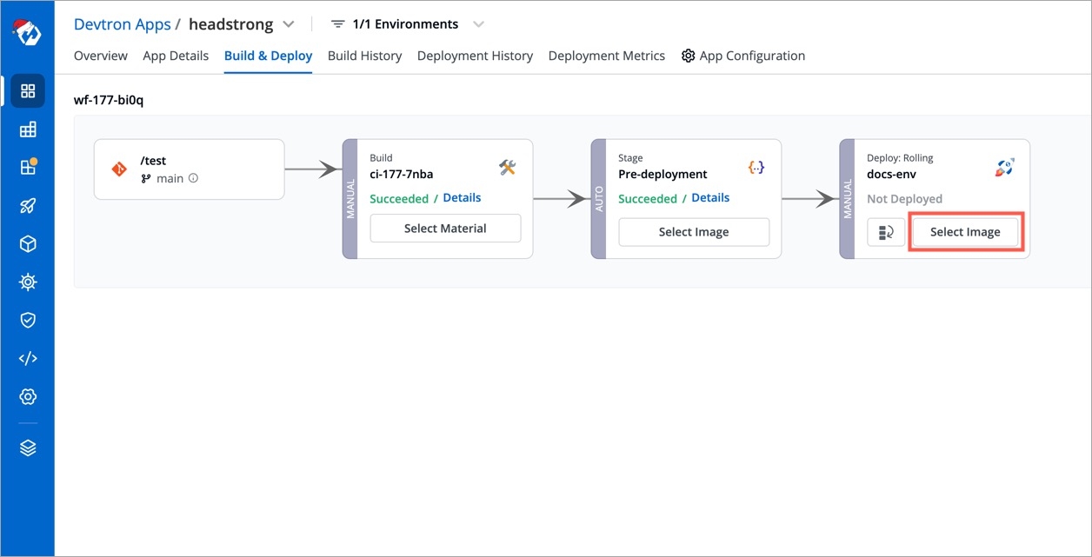Click Select Material button in Build node
Viewport: 1092px width, 557px height.
click(x=445, y=229)
